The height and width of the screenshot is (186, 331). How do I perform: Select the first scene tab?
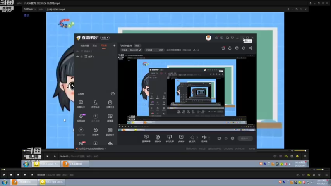(85, 45)
